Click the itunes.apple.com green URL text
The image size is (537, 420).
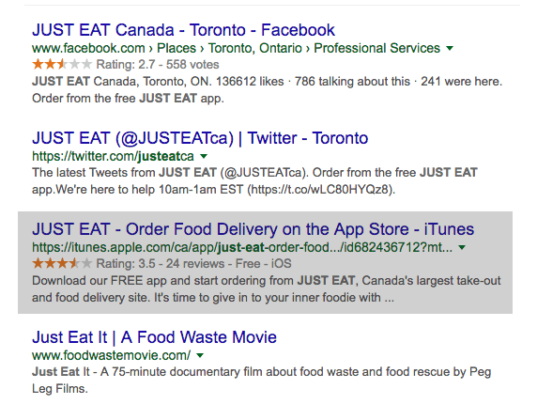[x=242, y=247]
